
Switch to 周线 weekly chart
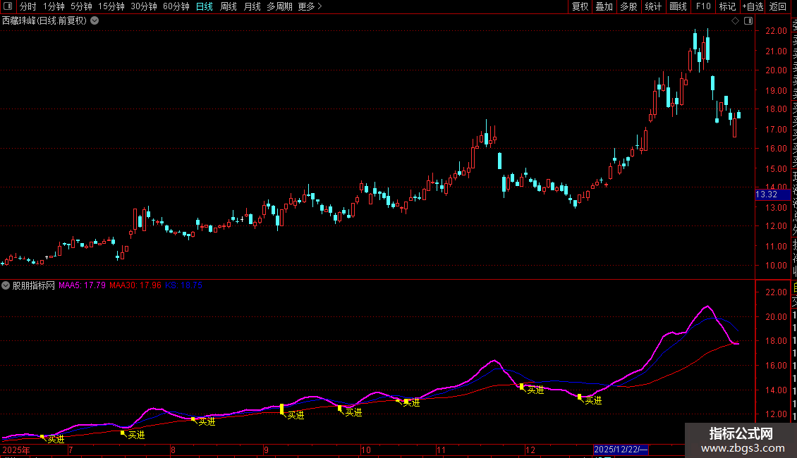(x=229, y=6)
